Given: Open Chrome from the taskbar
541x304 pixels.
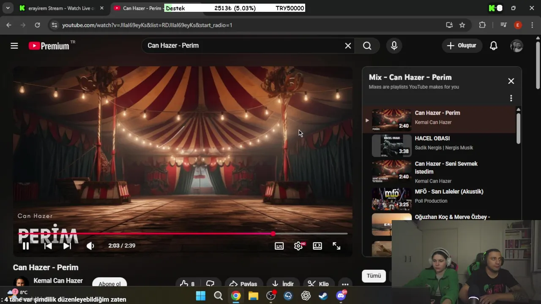Looking at the screenshot, I should coord(236,296).
